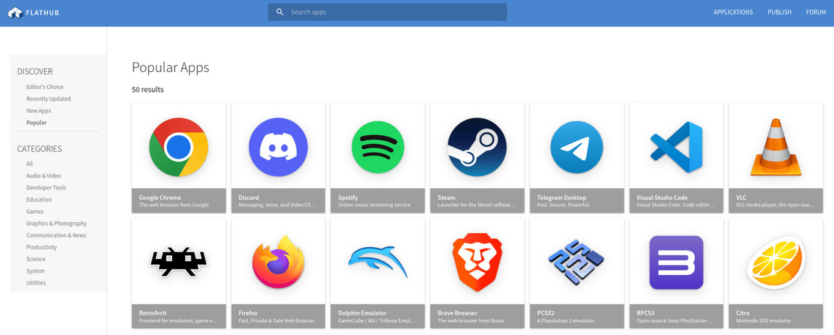Select the Productivity category
The height and width of the screenshot is (335, 834).
42,247
